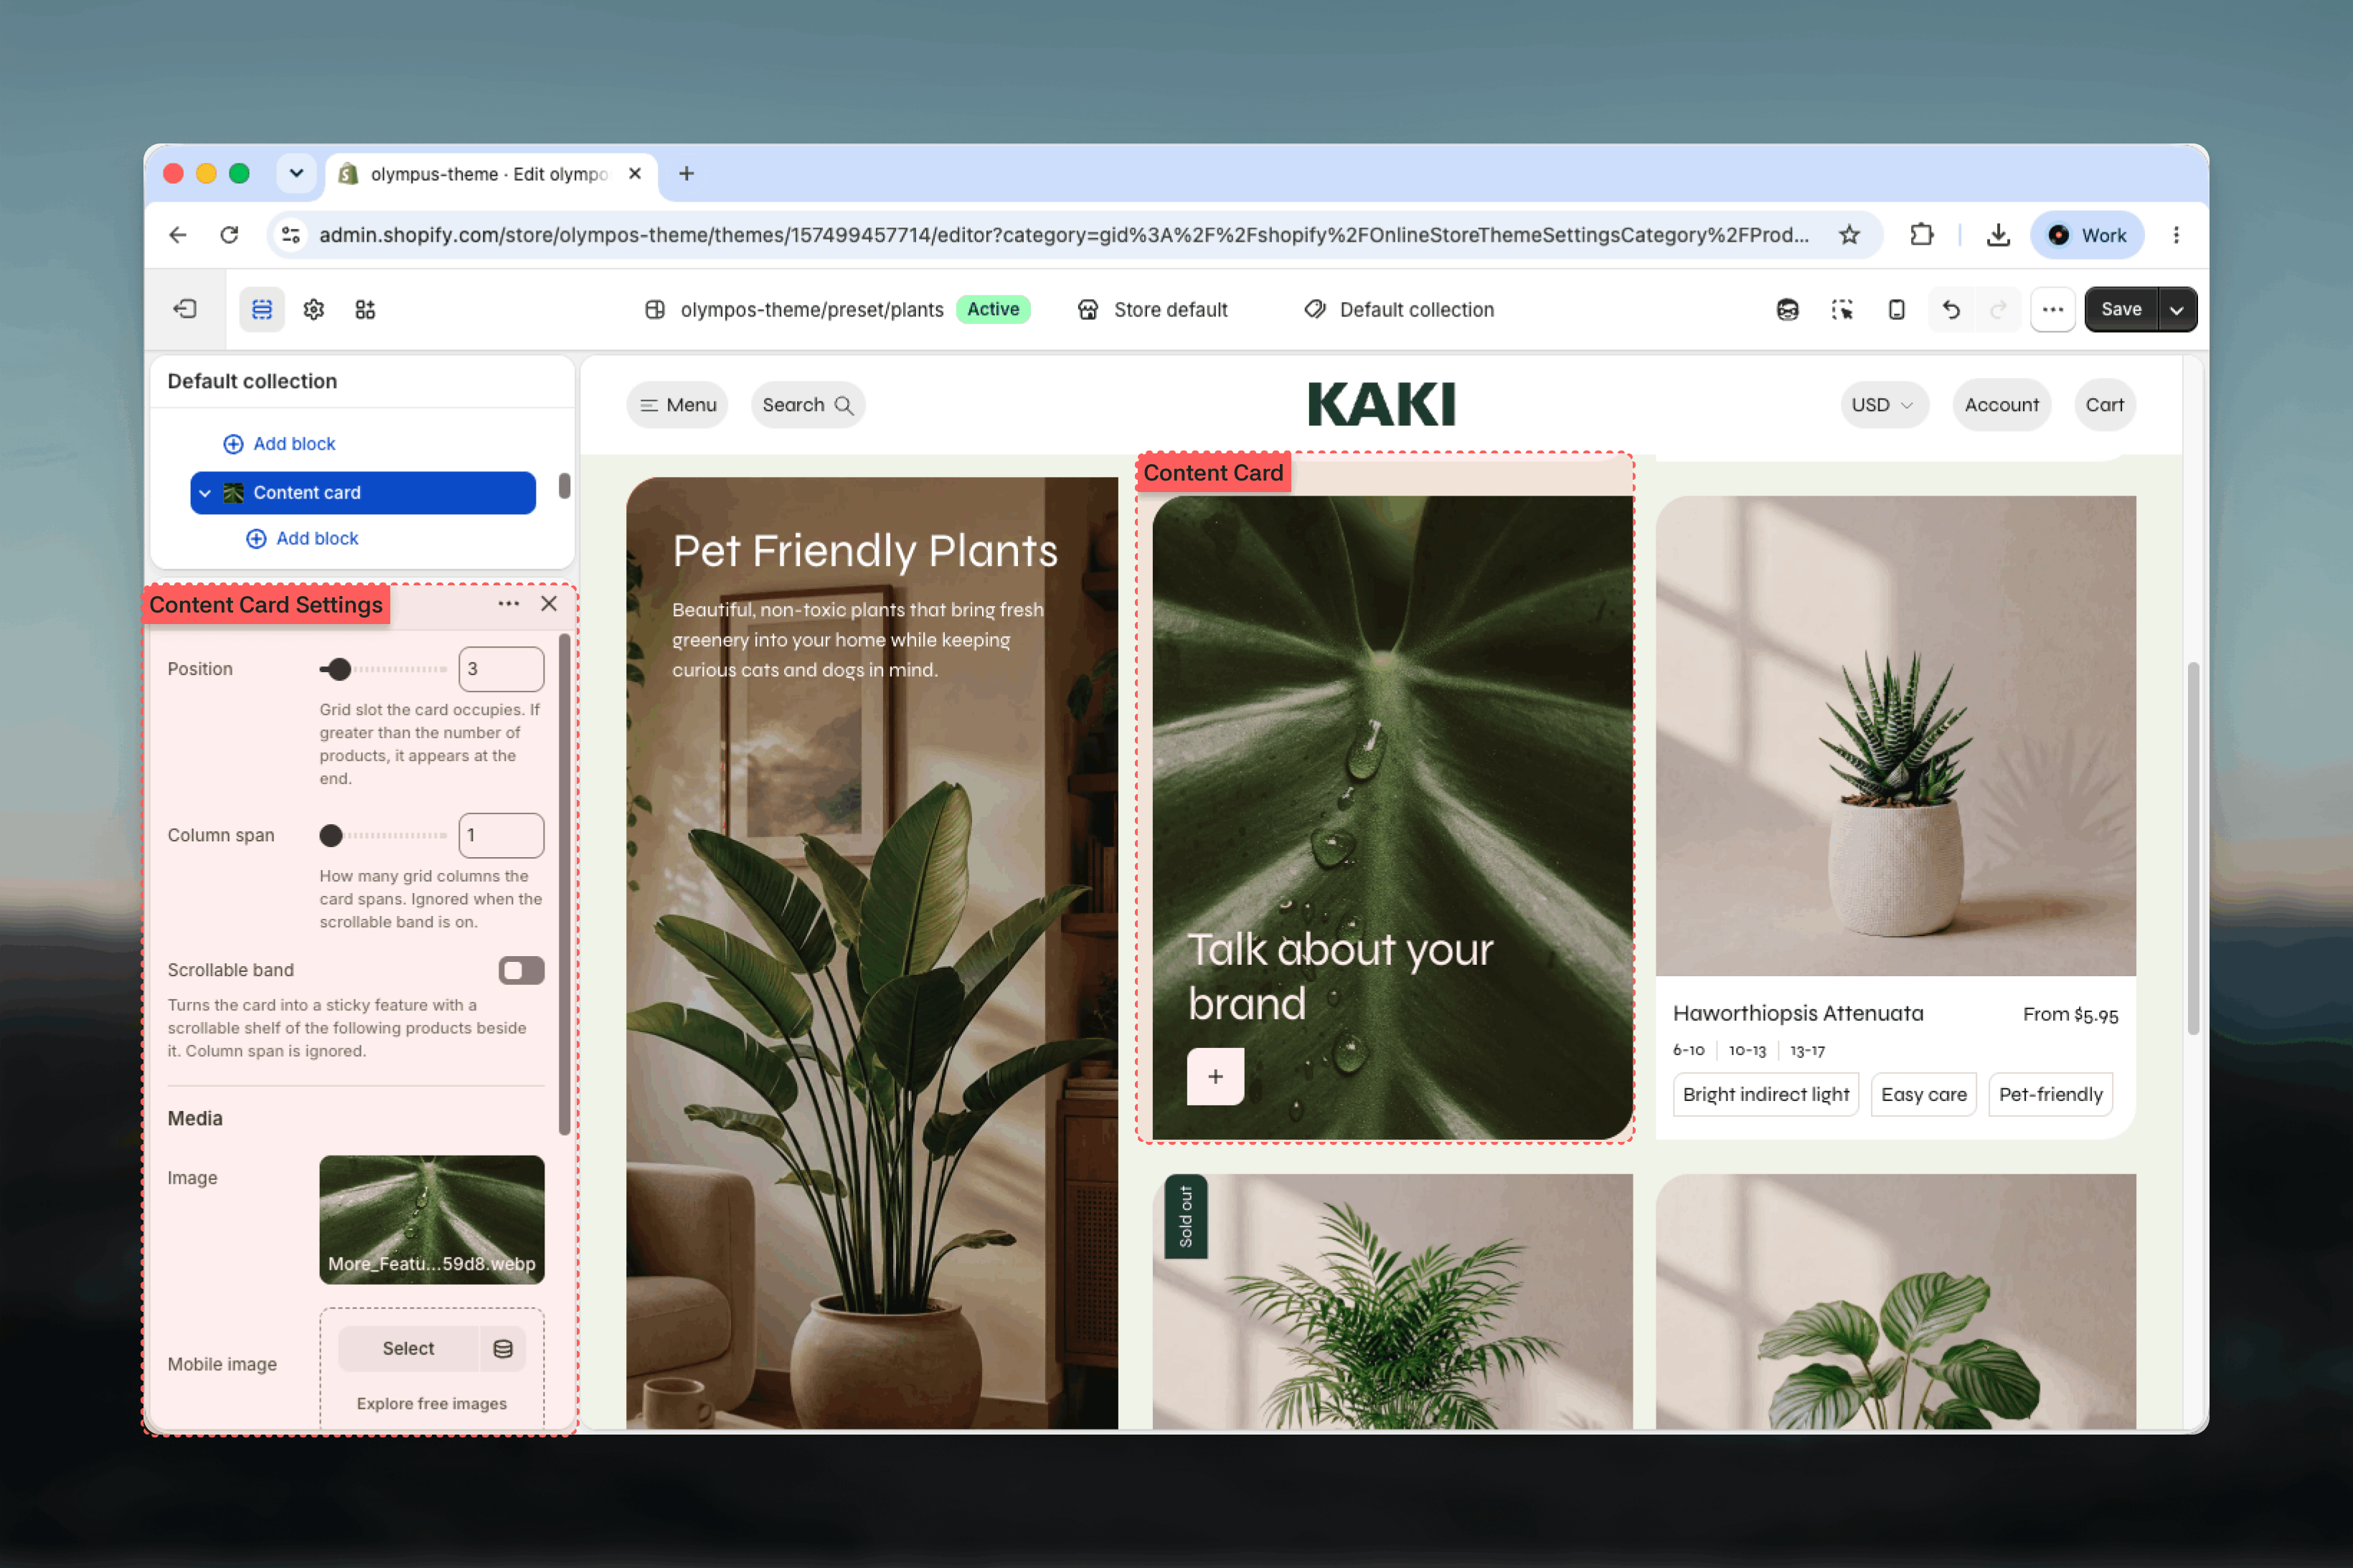Image resolution: width=2353 pixels, height=1568 pixels.
Task: Open browser downloads icon
Action: (1998, 235)
